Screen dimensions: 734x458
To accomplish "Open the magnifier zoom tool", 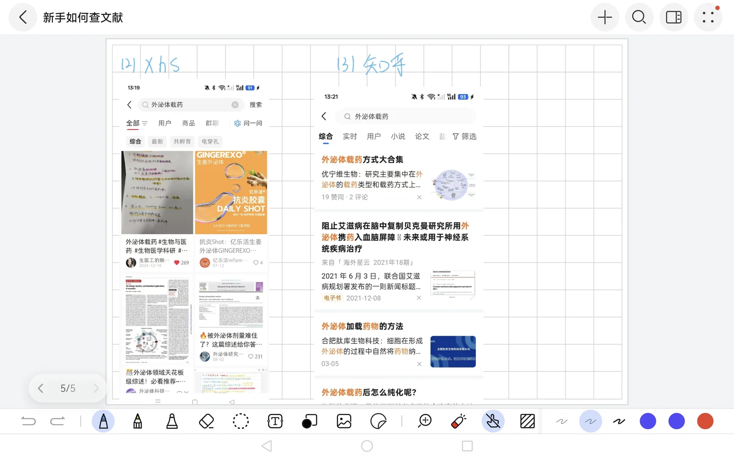I will click(425, 421).
